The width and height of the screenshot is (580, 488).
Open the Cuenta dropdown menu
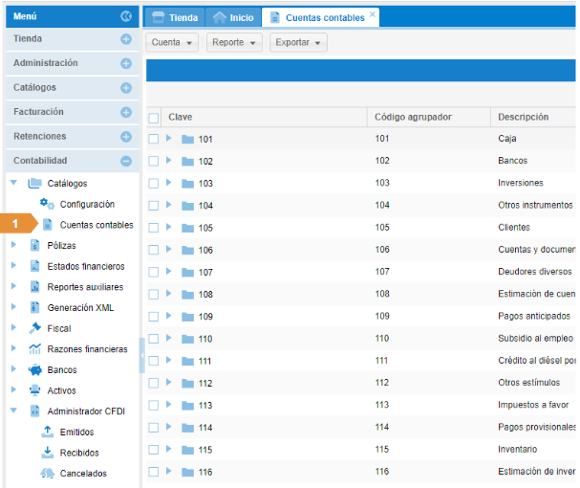tap(173, 43)
